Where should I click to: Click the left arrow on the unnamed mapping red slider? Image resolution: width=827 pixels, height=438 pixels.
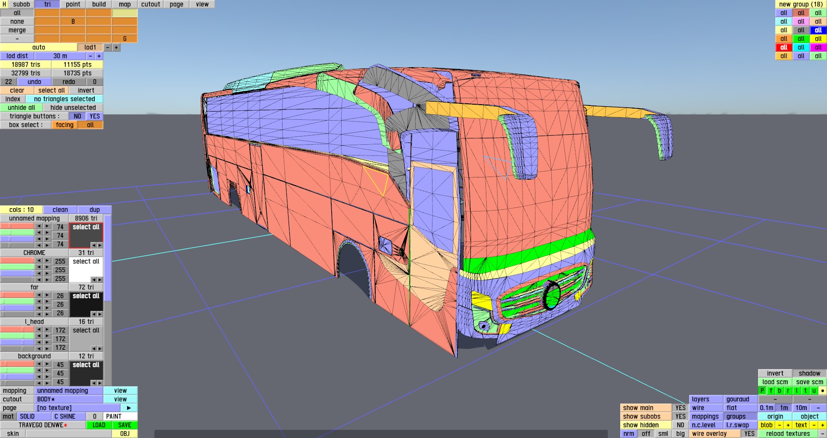coord(39,226)
